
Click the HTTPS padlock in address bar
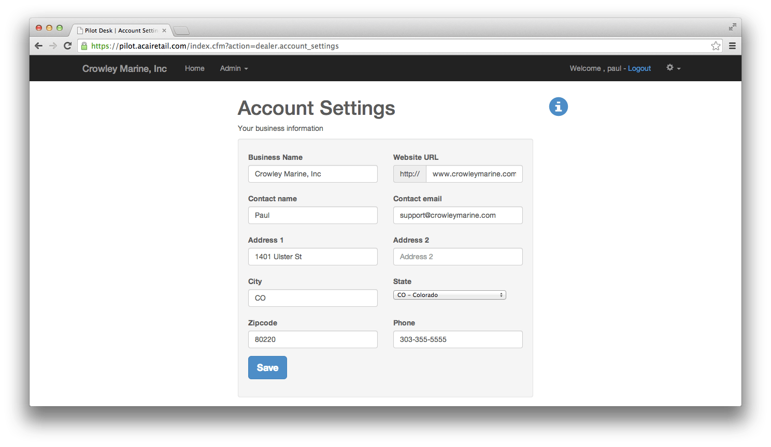click(84, 46)
